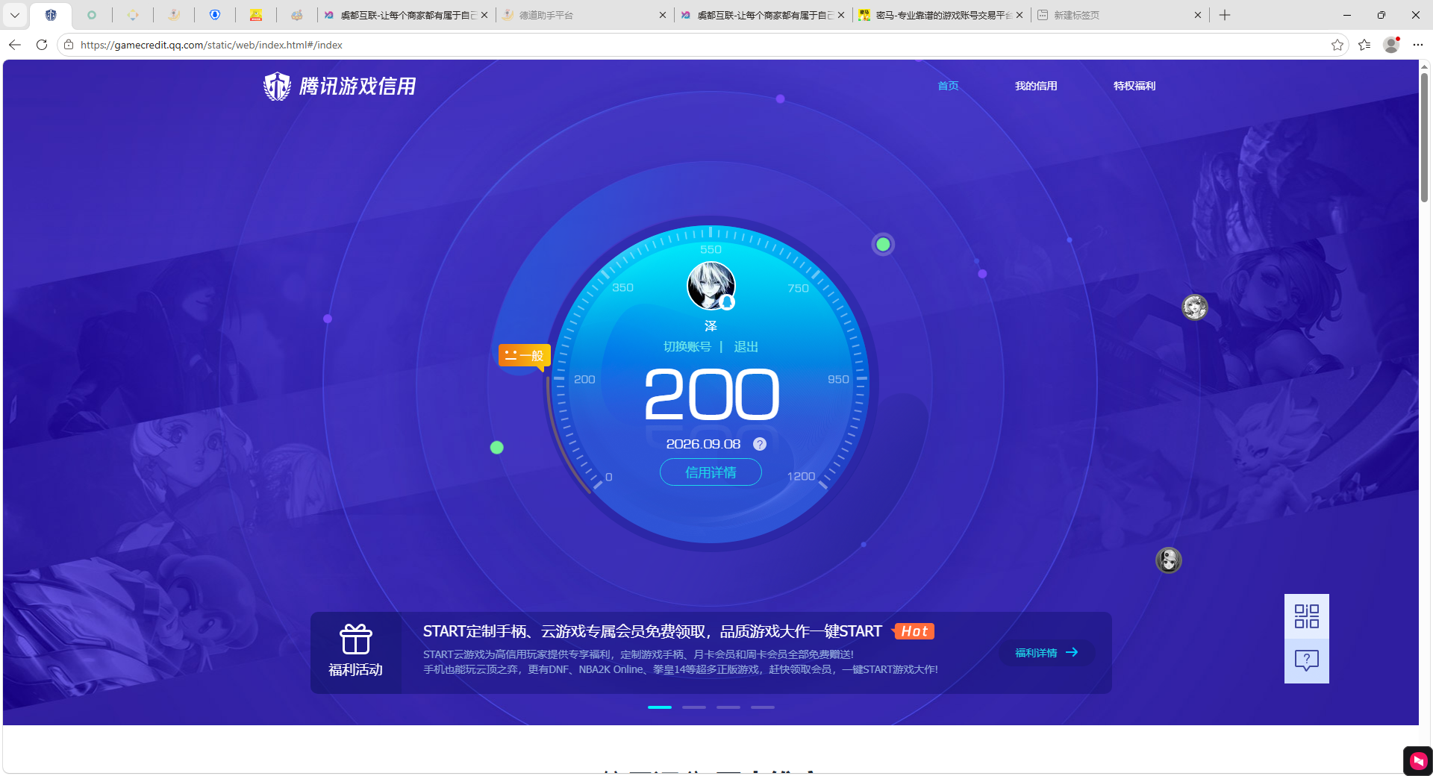
Task: Add this page to favorites star
Action: pyautogui.click(x=1337, y=45)
